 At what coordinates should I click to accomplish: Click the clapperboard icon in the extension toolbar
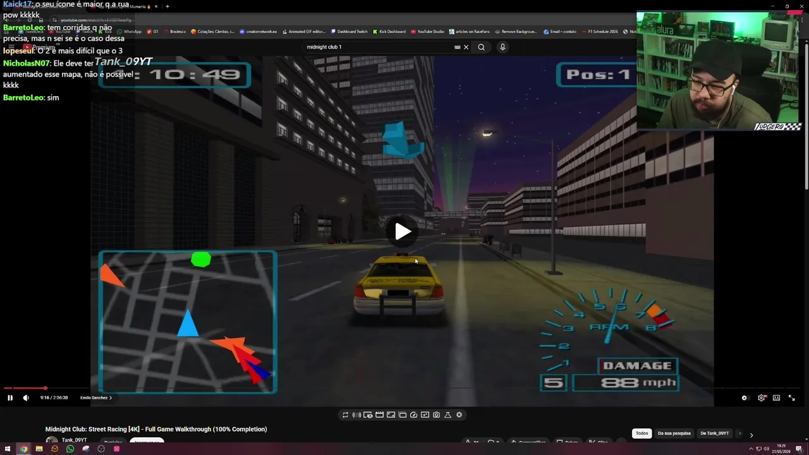point(379,415)
